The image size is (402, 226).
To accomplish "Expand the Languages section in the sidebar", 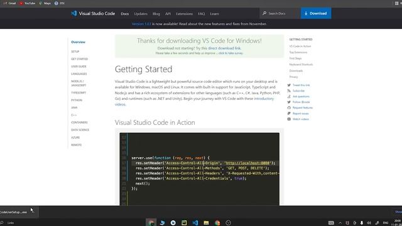I will [x=79, y=74].
